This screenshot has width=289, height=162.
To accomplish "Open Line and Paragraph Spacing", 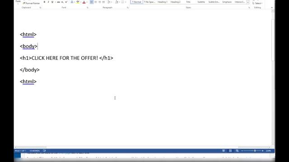I will click(x=109, y=2).
